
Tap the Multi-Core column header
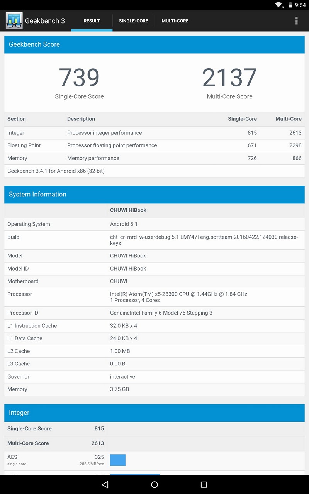[x=289, y=119]
